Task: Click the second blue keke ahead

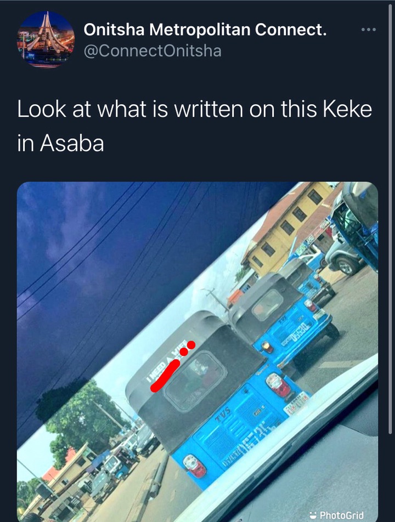Action: coord(284,317)
